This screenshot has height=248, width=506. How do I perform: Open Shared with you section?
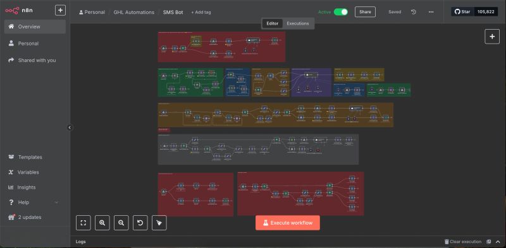35,60
